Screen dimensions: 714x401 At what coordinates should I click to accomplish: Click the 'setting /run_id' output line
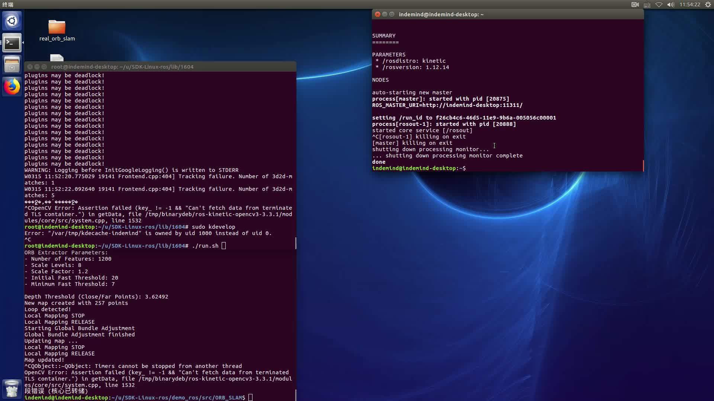pyautogui.click(x=464, y=118)
